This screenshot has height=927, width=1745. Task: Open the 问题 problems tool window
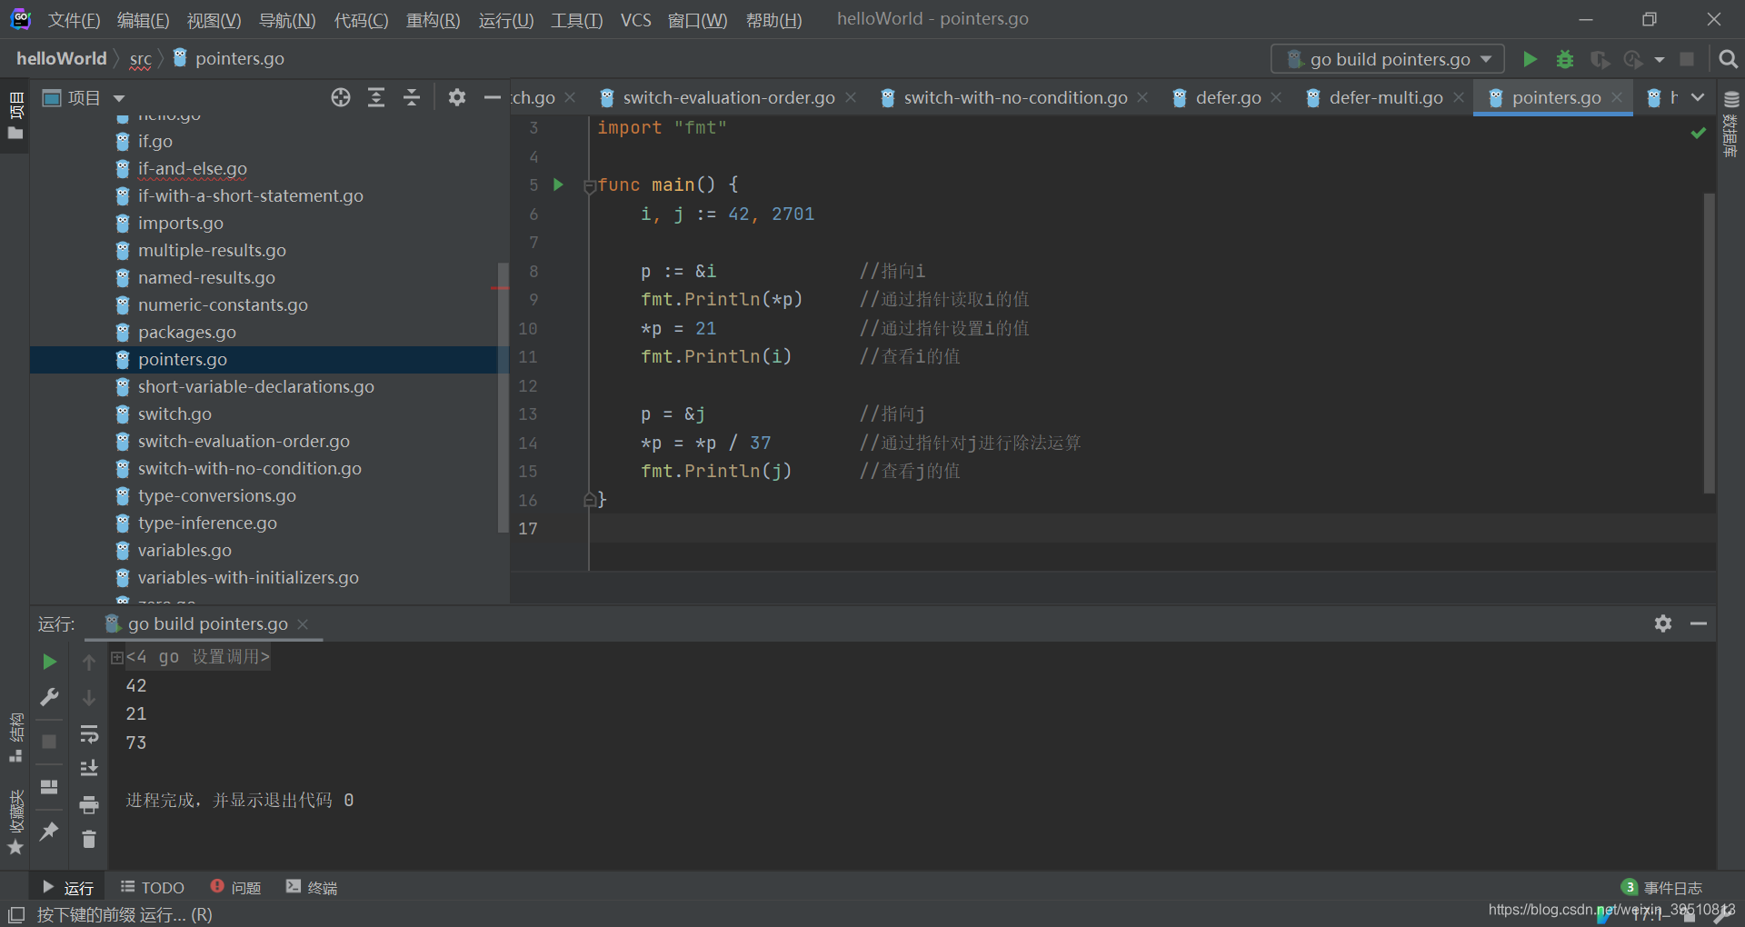point(235,888)
